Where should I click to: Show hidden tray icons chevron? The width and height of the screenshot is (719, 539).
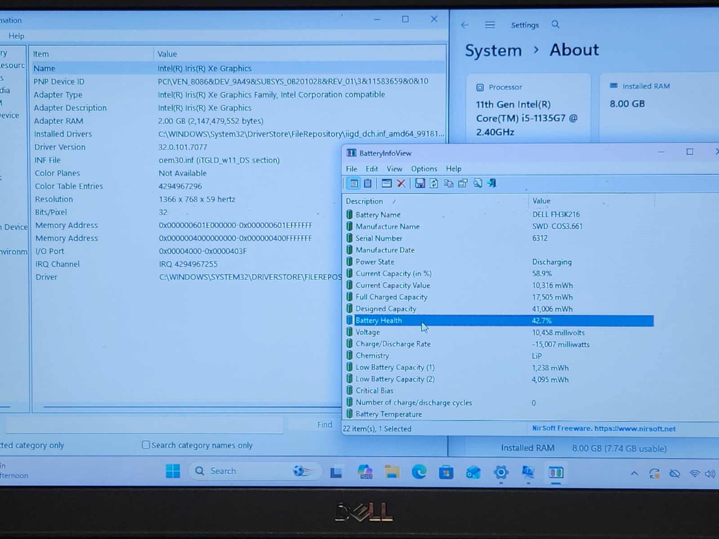634,473
